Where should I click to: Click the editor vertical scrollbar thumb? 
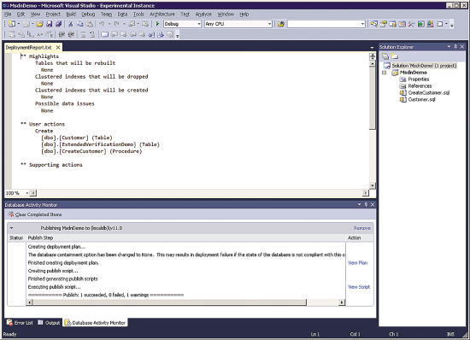373,98
